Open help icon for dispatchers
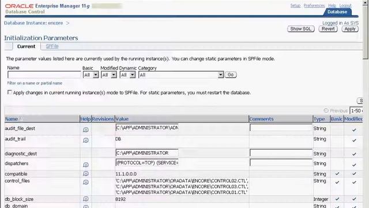Image resolution: width=369 pixels, height=208 pixels. pyautogui.click(x=86, y=165)
